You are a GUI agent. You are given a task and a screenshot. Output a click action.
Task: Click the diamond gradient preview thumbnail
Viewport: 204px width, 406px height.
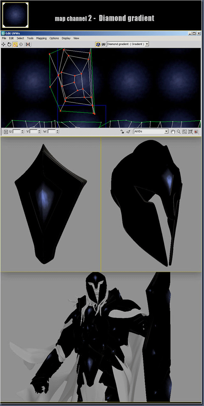coord(15,15)
